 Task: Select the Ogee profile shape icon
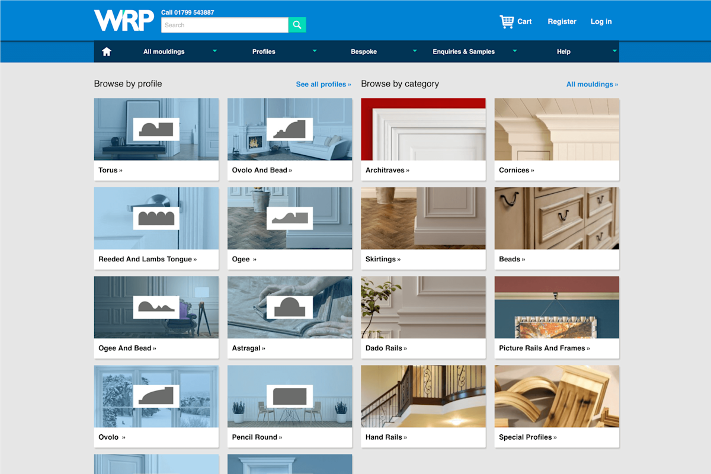(290, 218)
